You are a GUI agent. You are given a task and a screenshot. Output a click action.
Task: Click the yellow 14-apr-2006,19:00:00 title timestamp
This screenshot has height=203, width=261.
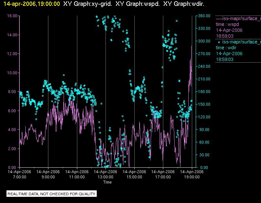point(31,4)
